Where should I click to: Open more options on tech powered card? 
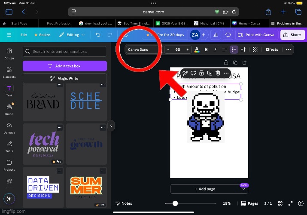60,128
